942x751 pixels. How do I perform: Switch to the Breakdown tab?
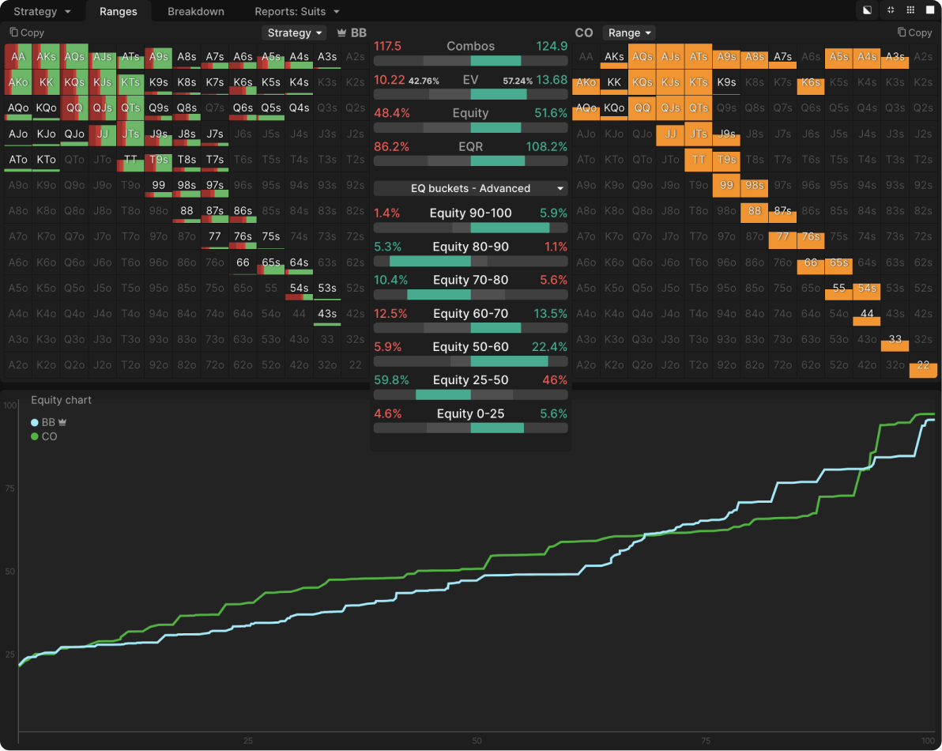[196, 11]
